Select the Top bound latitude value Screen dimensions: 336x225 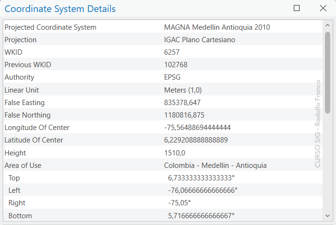coord(201,178)
